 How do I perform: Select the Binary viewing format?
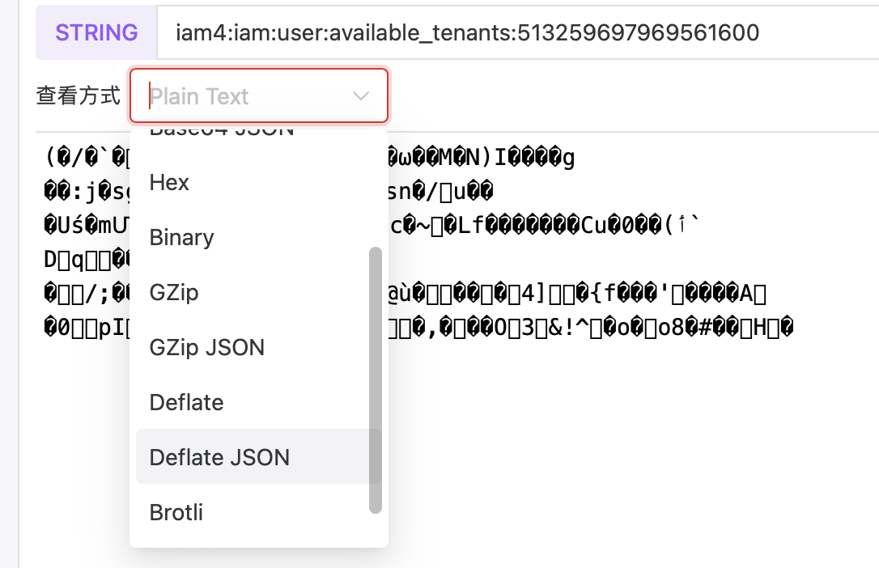pyautogui.click(x=180, y=237)
